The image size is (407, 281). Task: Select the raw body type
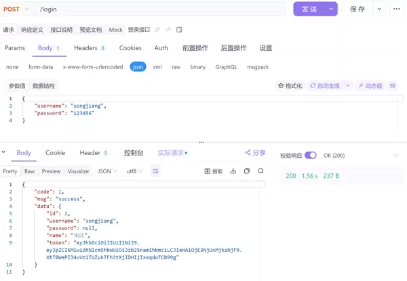click(176, 67)
